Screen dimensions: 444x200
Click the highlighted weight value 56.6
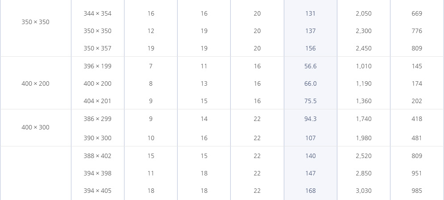pyautogui.click(x=310, y=66)
